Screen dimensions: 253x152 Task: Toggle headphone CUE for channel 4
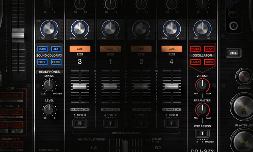pos(172,49)
